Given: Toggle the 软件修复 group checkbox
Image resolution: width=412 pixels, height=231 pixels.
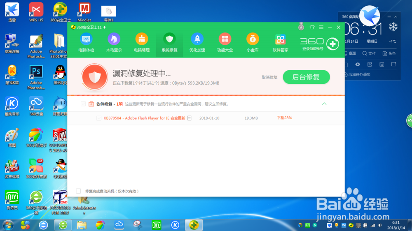Looking at the screenshot, I should 83,104.
